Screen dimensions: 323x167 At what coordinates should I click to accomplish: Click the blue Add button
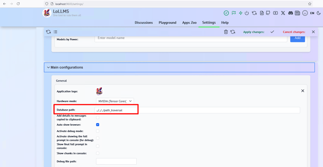(297, 38)
